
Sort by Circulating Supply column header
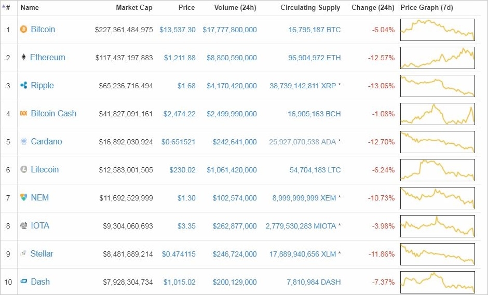pyautogui.click(x=310, y=8)
